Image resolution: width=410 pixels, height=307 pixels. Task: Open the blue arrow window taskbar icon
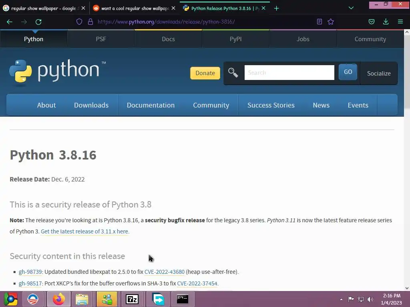[158, 299]
